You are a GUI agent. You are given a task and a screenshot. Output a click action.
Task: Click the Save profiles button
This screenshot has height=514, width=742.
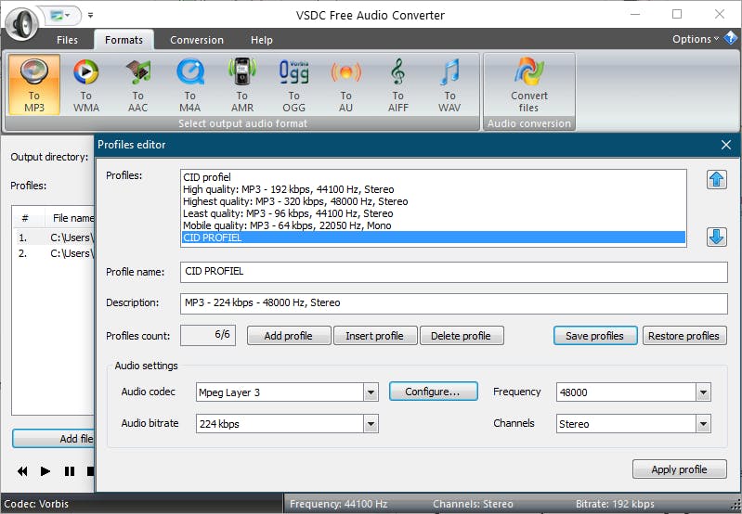[595, 336]
